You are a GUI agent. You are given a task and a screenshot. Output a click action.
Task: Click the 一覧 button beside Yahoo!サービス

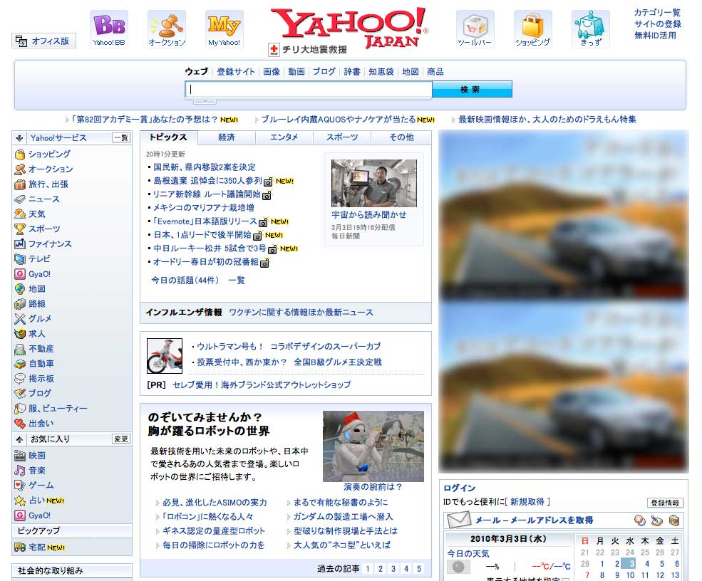(121, 137)
